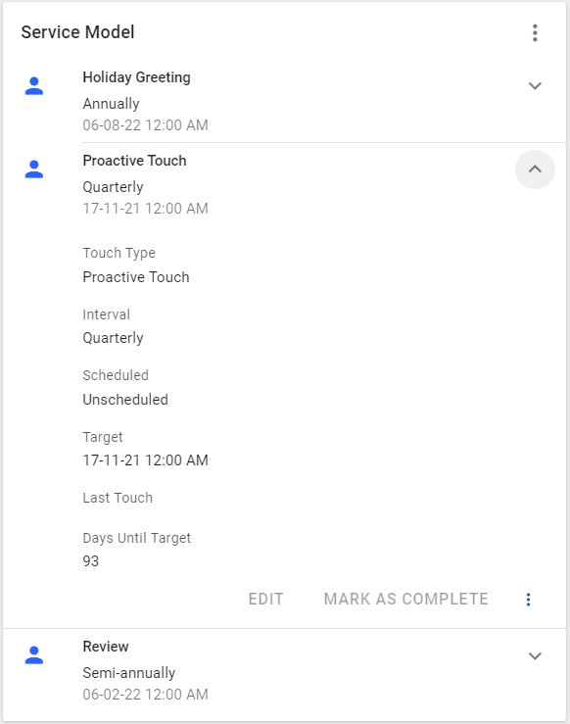Click the Unscheduled status value
The width and height of the screenshot is (570, 724).
pyautogui.click(x=125, y=400)
